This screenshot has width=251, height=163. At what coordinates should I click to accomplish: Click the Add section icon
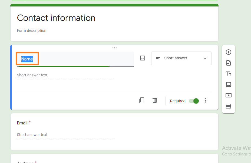click(x=229, y=106)
